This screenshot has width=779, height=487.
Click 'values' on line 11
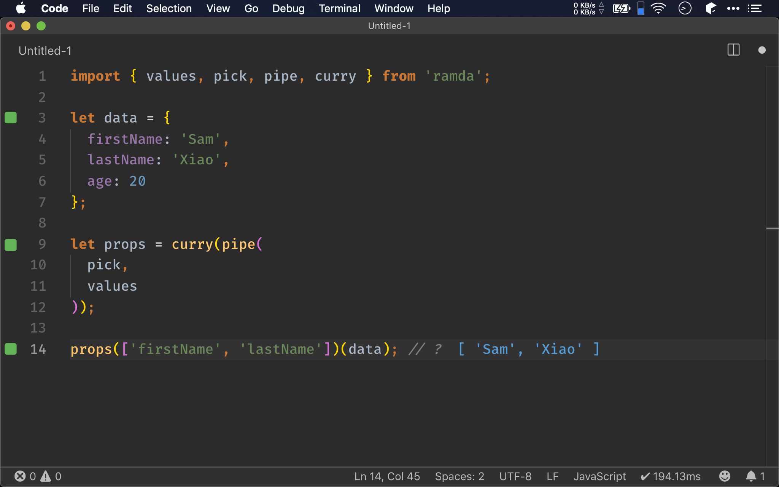coord(112,286)
